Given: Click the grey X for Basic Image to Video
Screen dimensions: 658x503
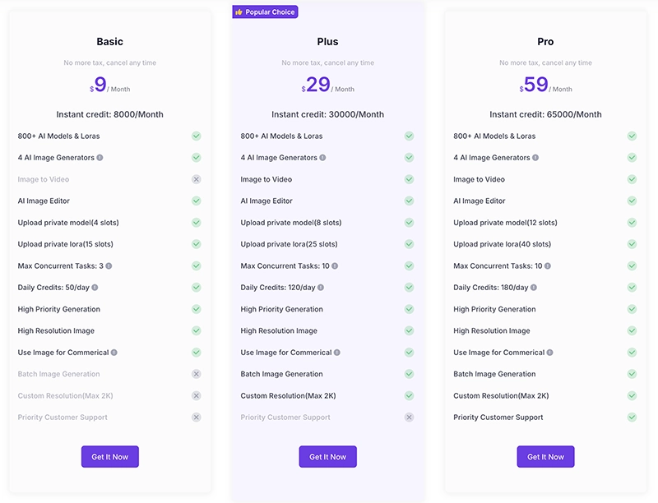Looking at the screenshot, I should [x=197, y=179].
